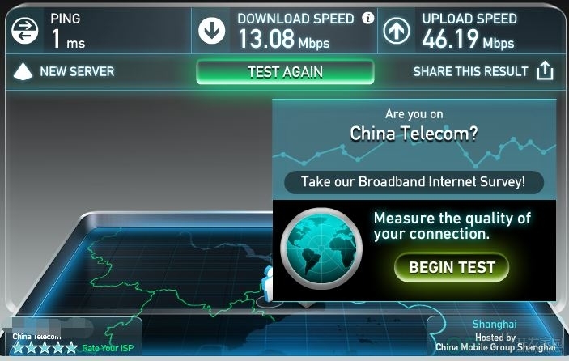Rate ISP with the first star
569x361 pixels.
coord(18,347)
